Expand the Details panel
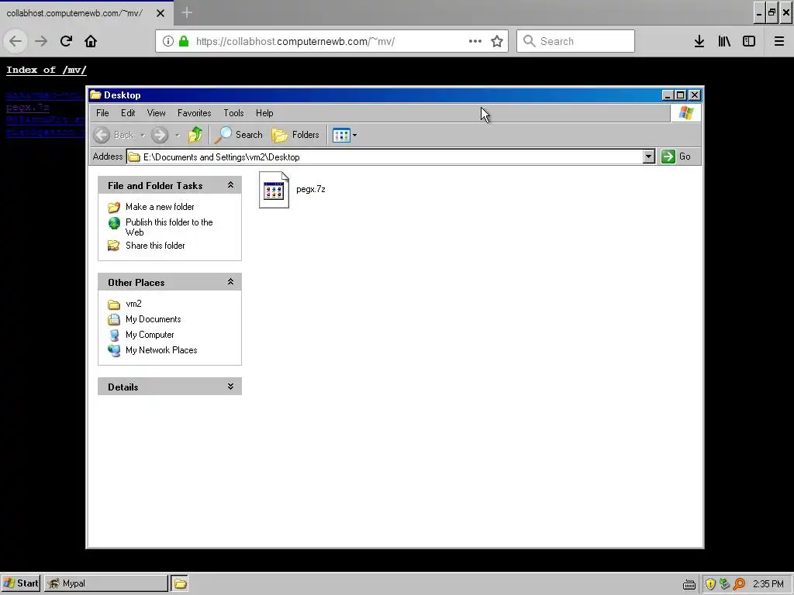Image resolution: width=794 pixels, height=595 pixels. (x=230, y=387)
